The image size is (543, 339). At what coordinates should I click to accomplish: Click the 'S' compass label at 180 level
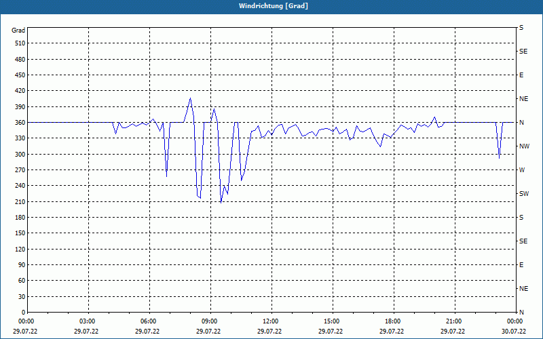click(x=521, y=218)
